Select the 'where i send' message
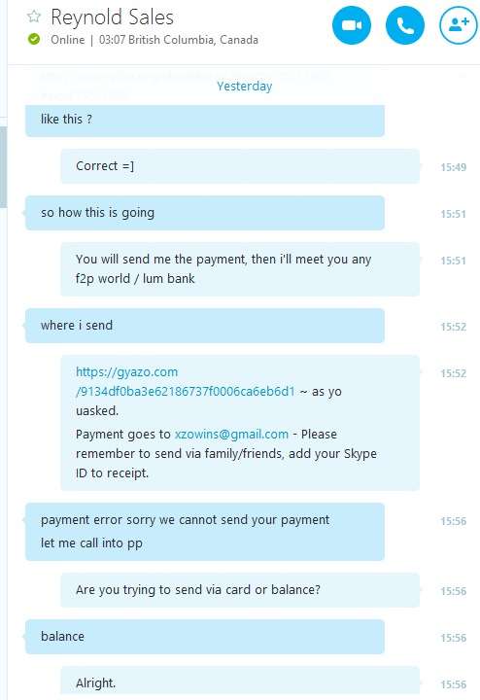 (x=205, y=326)
